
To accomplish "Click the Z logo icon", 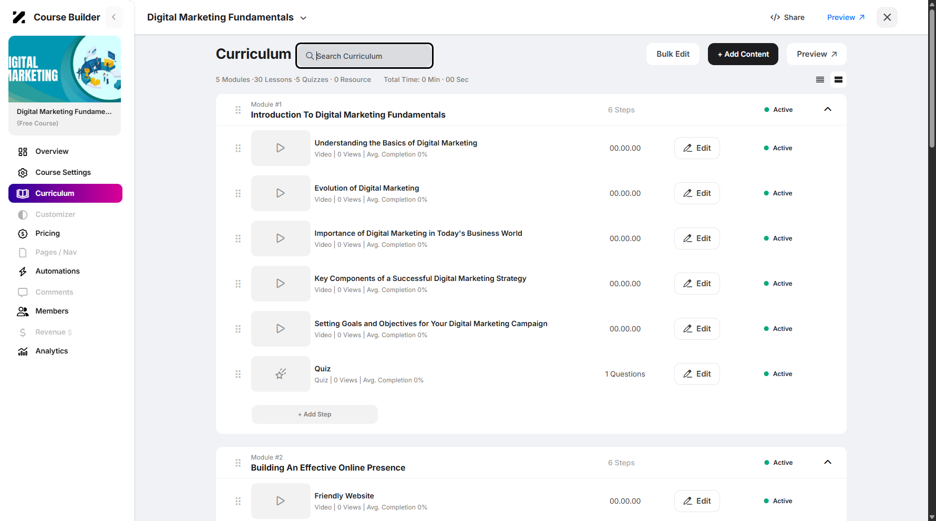I will coord(19,17).
